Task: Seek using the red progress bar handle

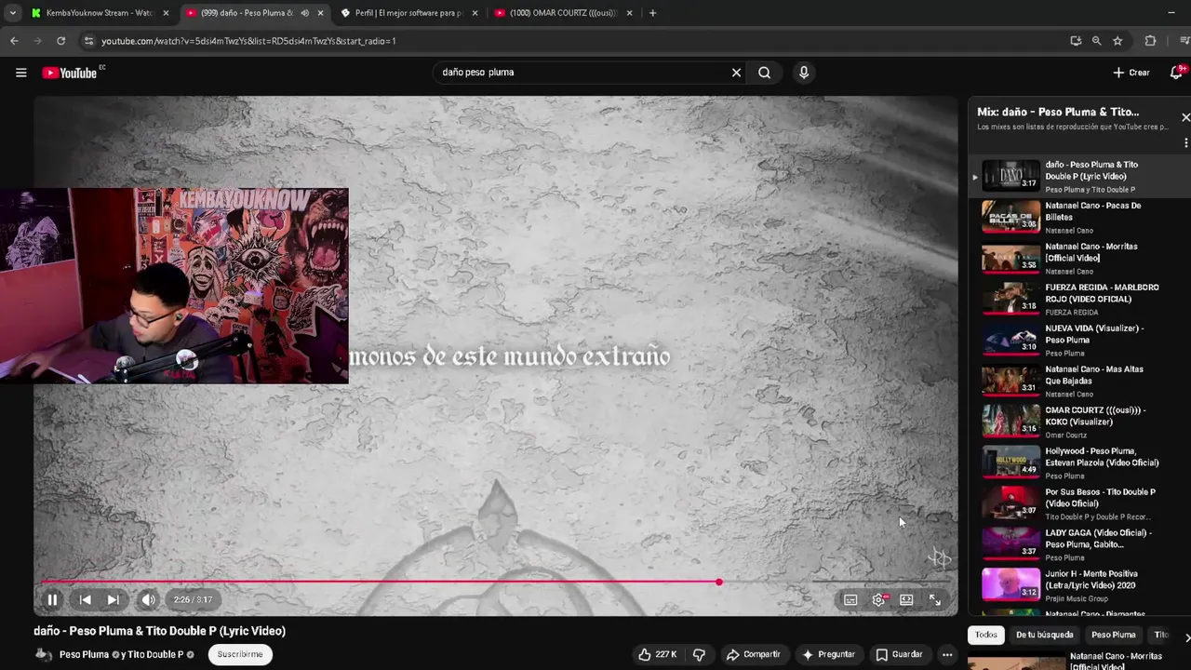Action: [718, 582]
